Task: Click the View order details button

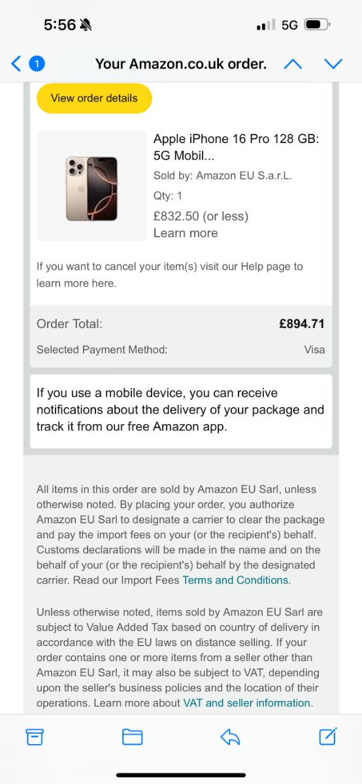Action: click(94, 98)
